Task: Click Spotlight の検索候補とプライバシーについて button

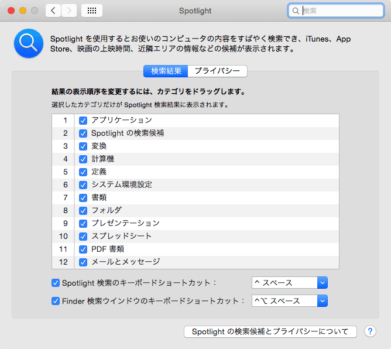Action: pos(270,331)
